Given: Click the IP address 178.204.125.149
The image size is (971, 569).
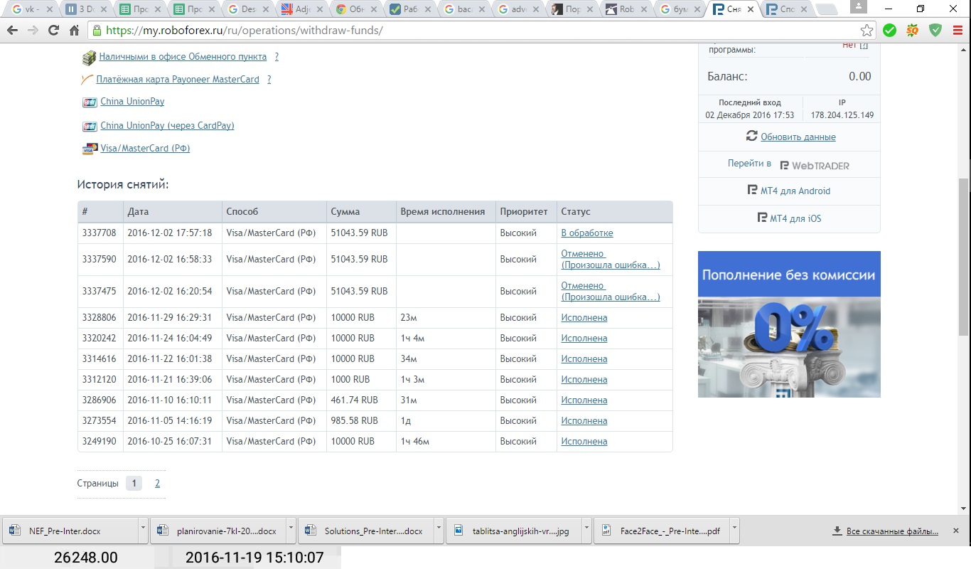Looking at the screenshot, I should click(x=842, y=115).
